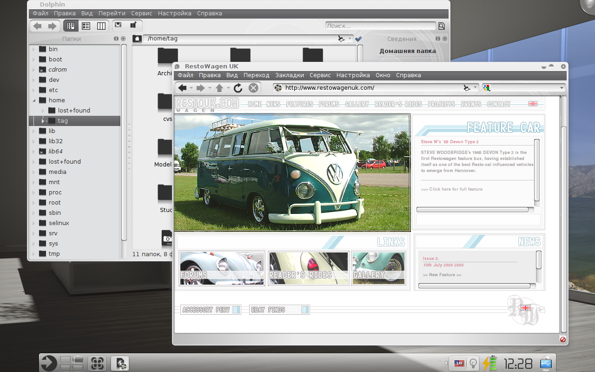
Task: Toggle Dolphin preview display button
Action: pyautogui.click(x=119, y=26)
